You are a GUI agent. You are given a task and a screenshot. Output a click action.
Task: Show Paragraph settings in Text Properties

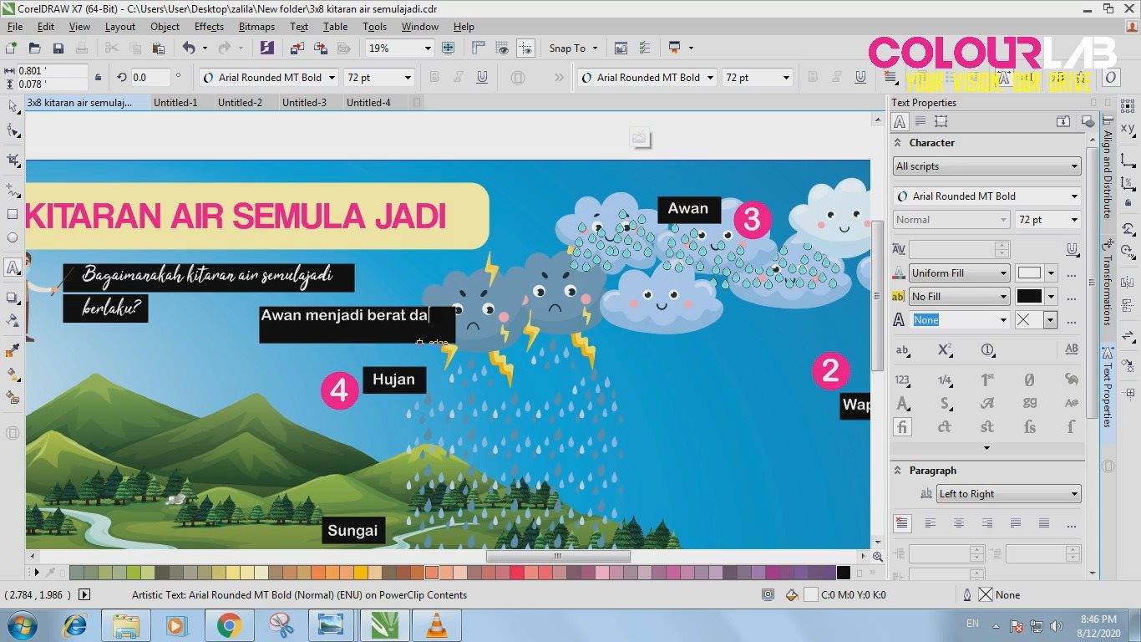[x=920, y=121]
